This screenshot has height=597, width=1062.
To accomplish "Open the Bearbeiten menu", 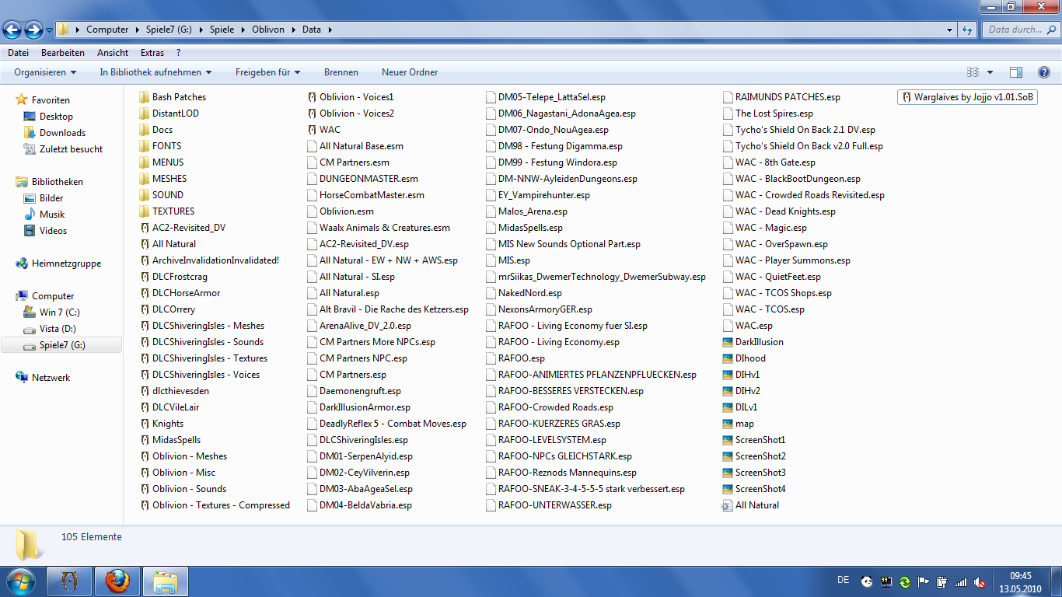I will pos(63,53).
